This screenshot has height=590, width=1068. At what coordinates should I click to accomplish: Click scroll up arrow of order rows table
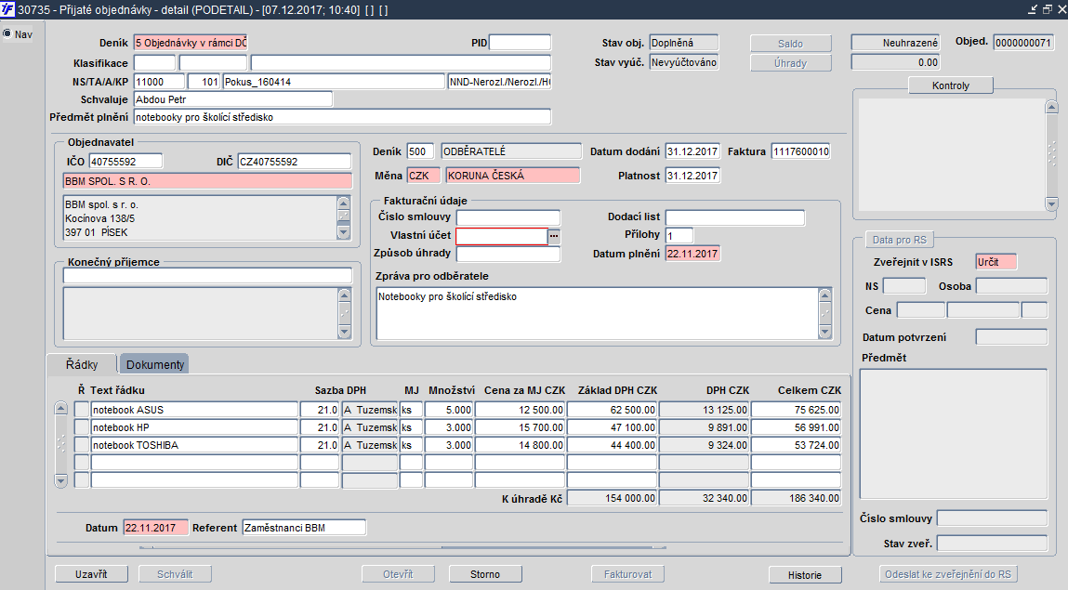61,409
